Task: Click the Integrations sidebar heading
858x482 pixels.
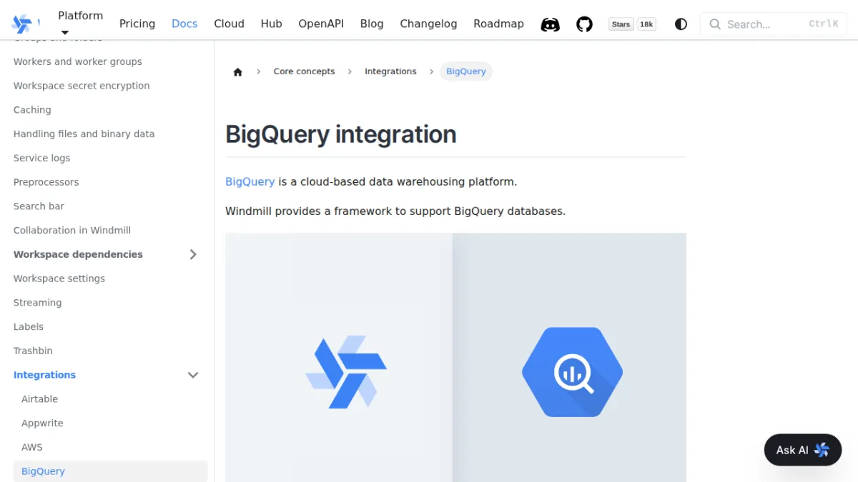Action: 44,375
